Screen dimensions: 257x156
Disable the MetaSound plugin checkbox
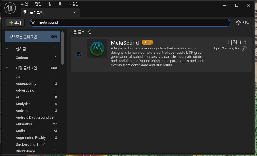(79, 54)
